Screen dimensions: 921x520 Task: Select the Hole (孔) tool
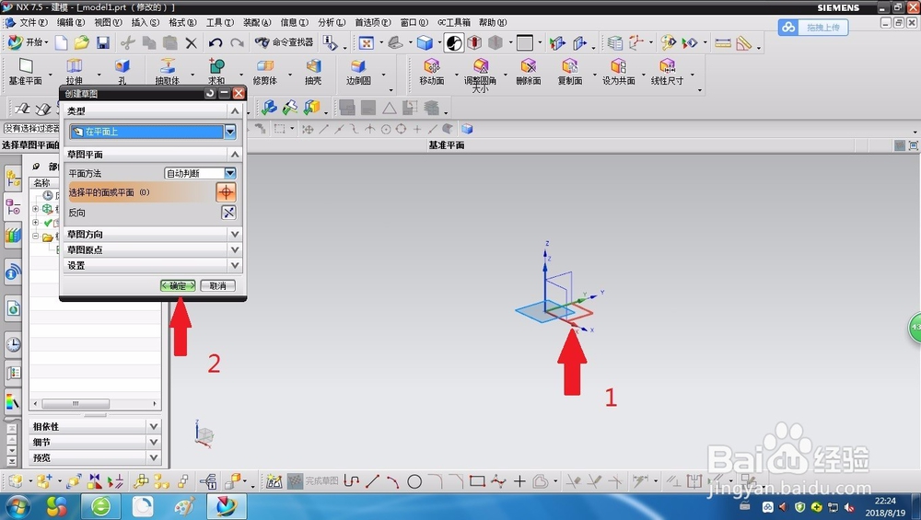(122, 72)
